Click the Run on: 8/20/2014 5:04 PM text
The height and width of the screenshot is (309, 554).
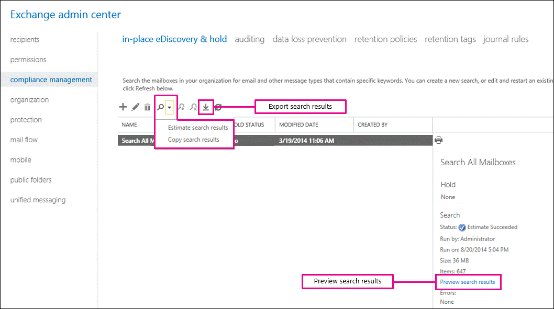click(474, 250)
